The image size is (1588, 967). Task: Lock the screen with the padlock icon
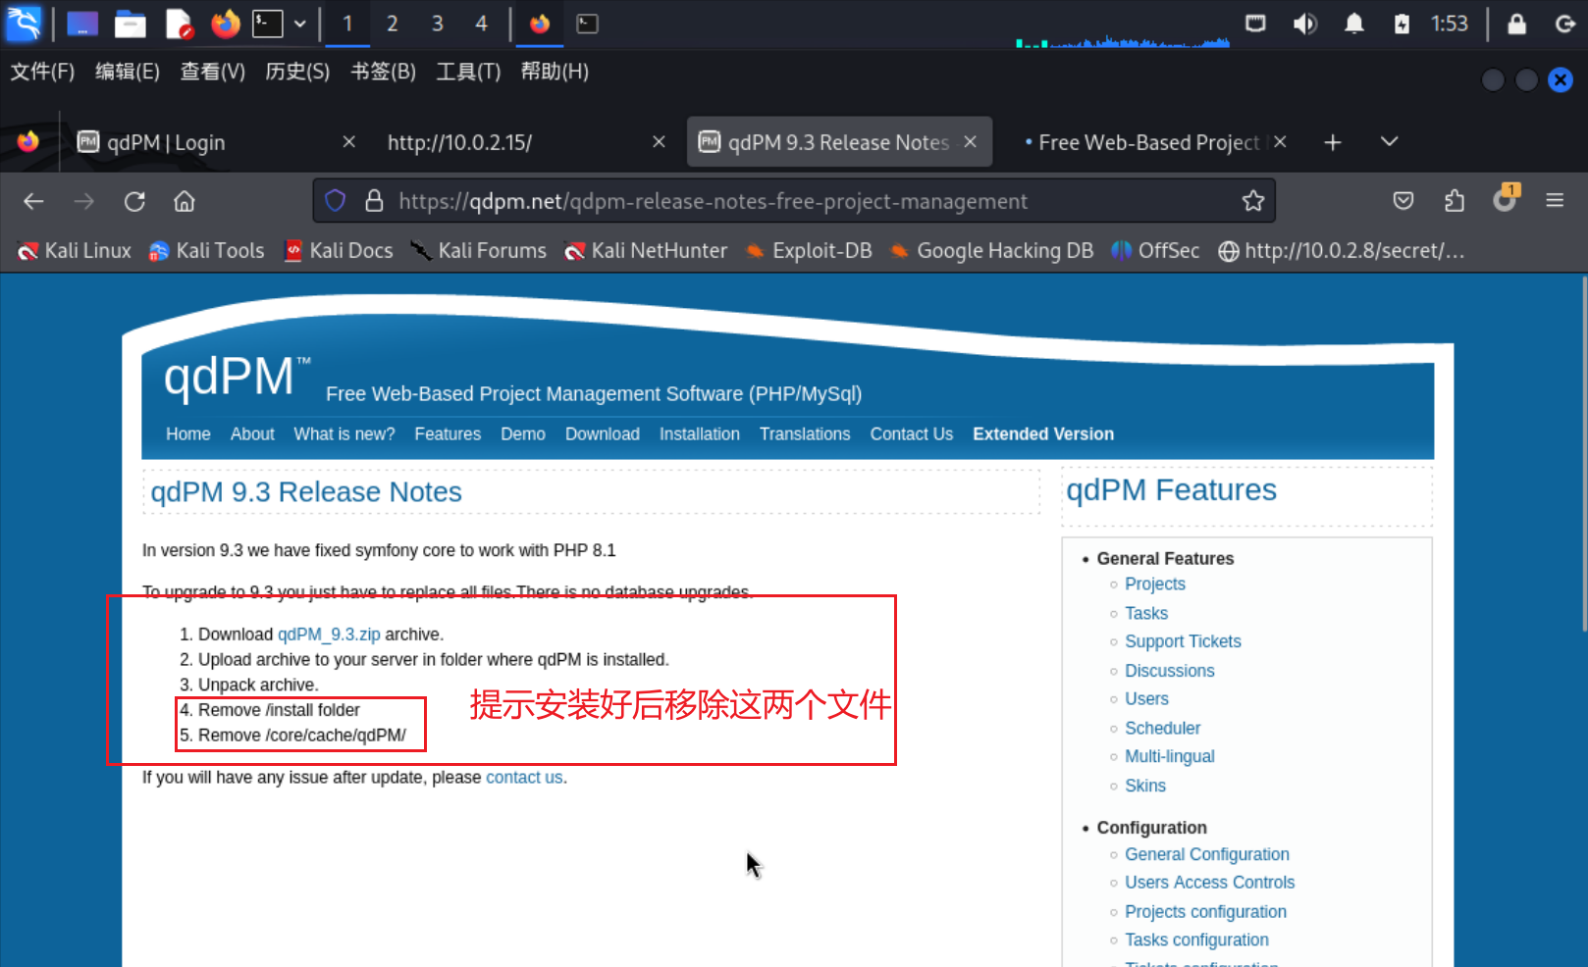1516,24
